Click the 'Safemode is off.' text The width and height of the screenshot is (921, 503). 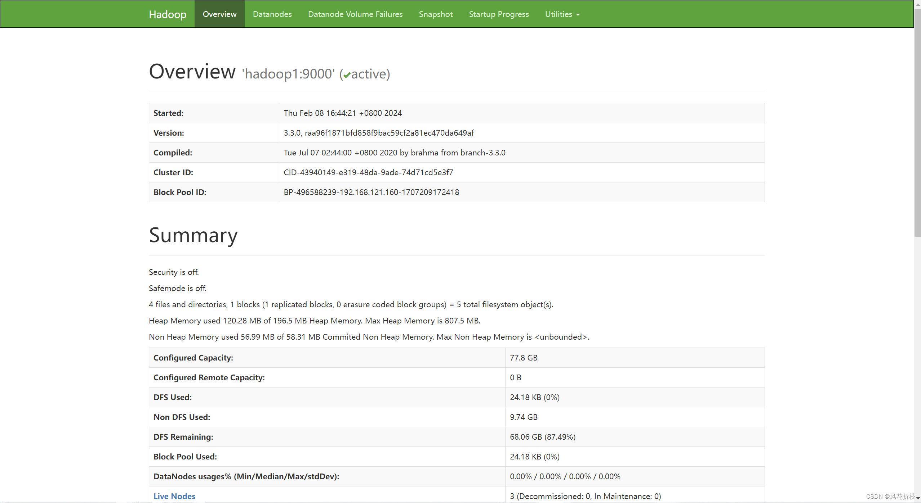(178, 288)
